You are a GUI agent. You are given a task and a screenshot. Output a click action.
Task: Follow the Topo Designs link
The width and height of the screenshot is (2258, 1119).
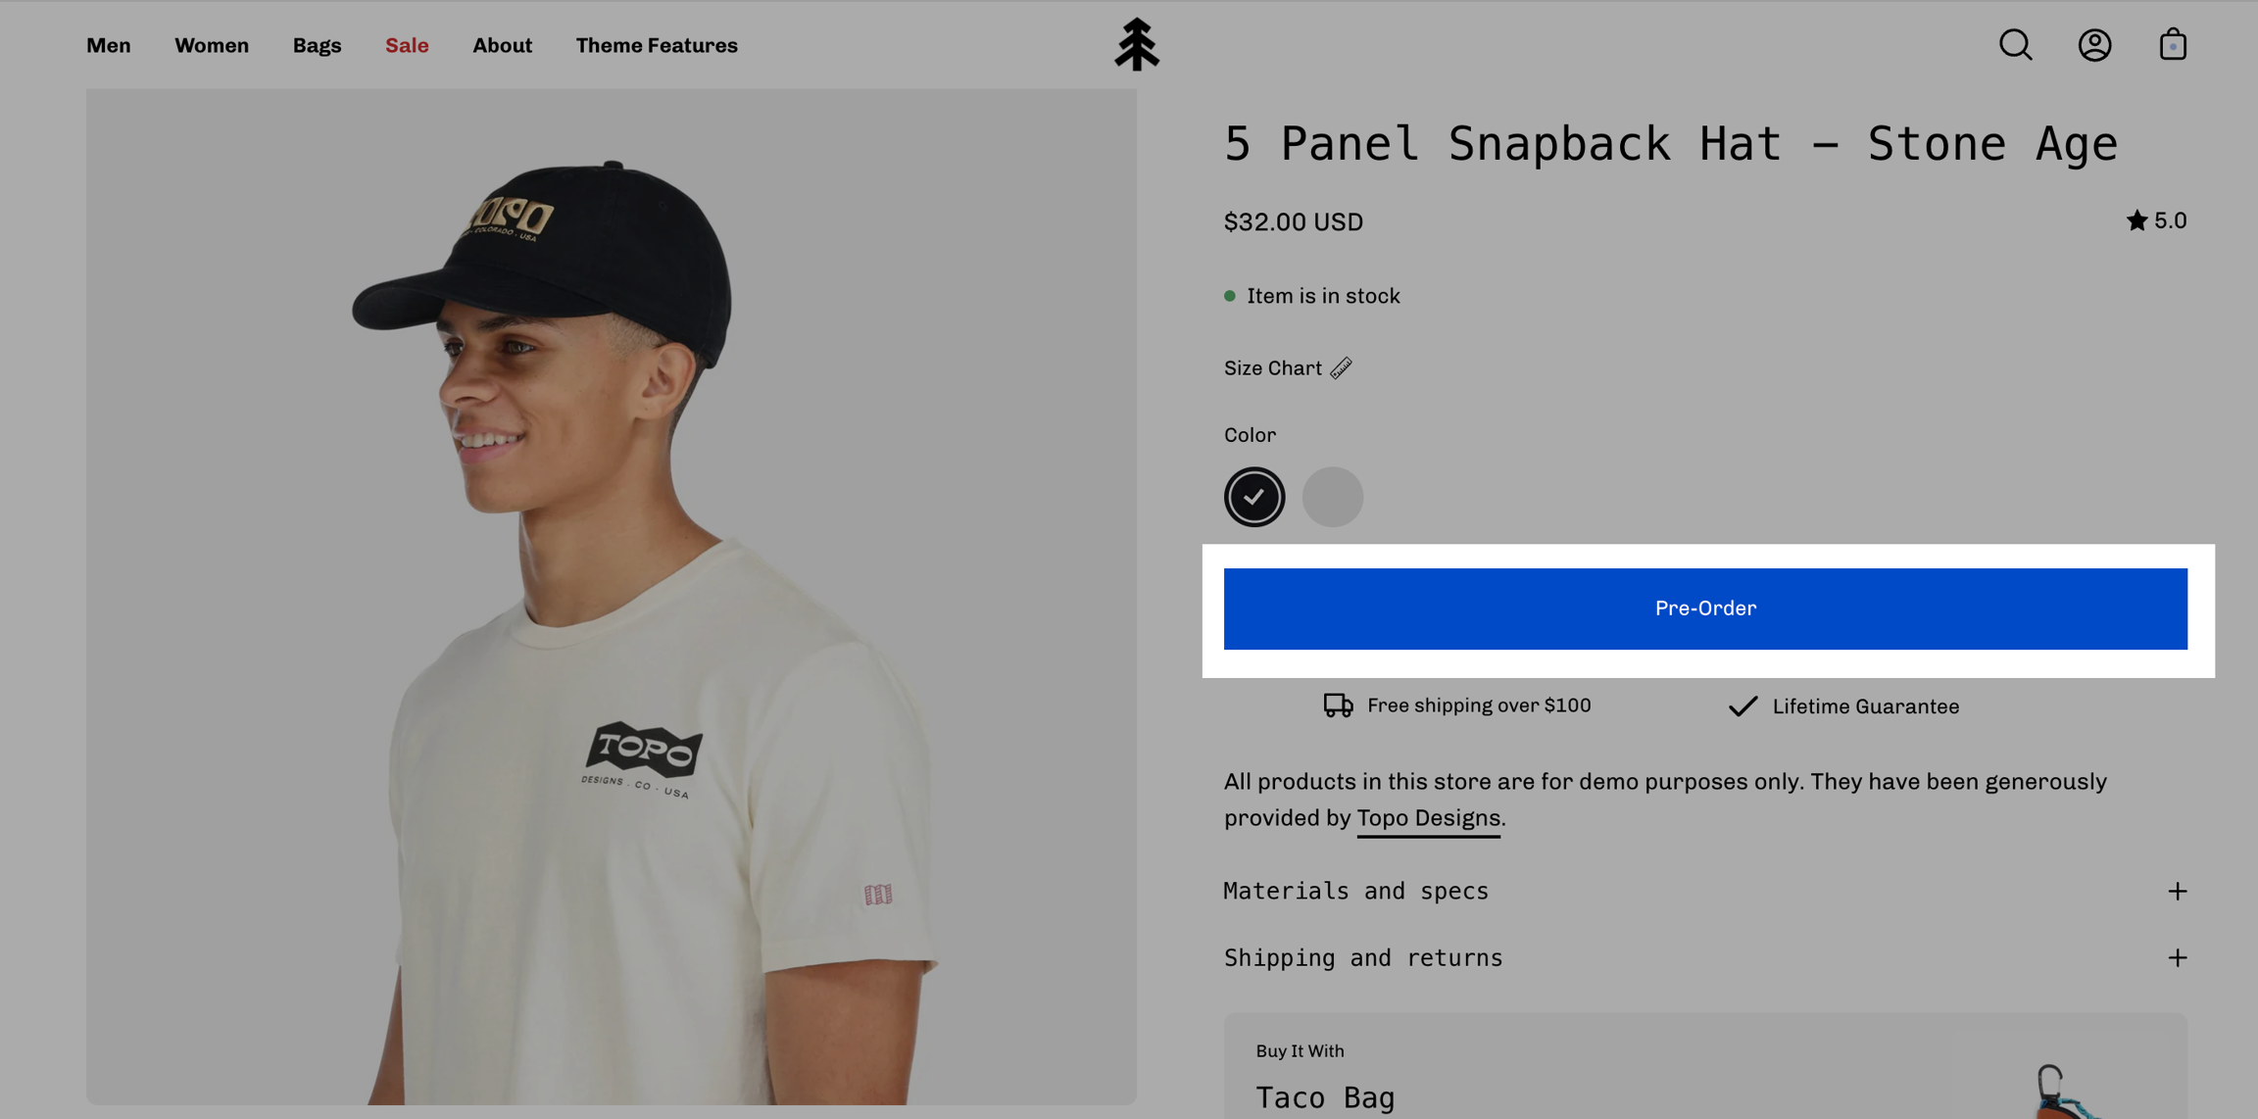coord(1428,818)
